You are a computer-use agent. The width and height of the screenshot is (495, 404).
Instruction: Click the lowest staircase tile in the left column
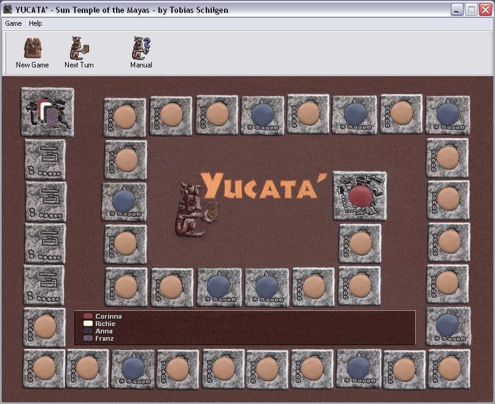click(44, 285)
